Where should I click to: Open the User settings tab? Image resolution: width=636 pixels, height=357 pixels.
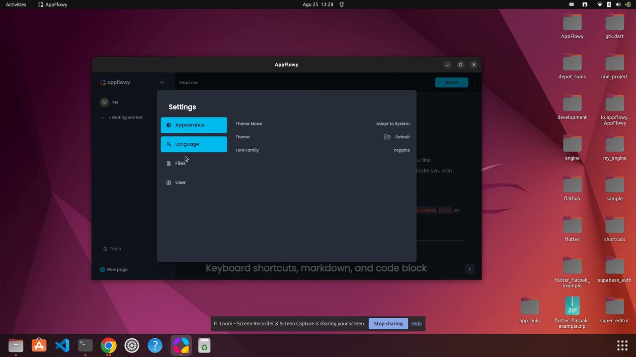[194, 182]
